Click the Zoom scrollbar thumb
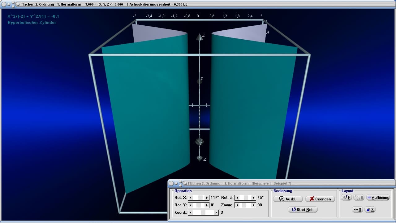This screenshot has width=396, height=223. coord(244,205)
